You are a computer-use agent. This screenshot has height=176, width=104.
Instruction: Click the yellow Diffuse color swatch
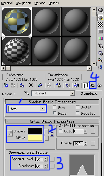(35, 138)
